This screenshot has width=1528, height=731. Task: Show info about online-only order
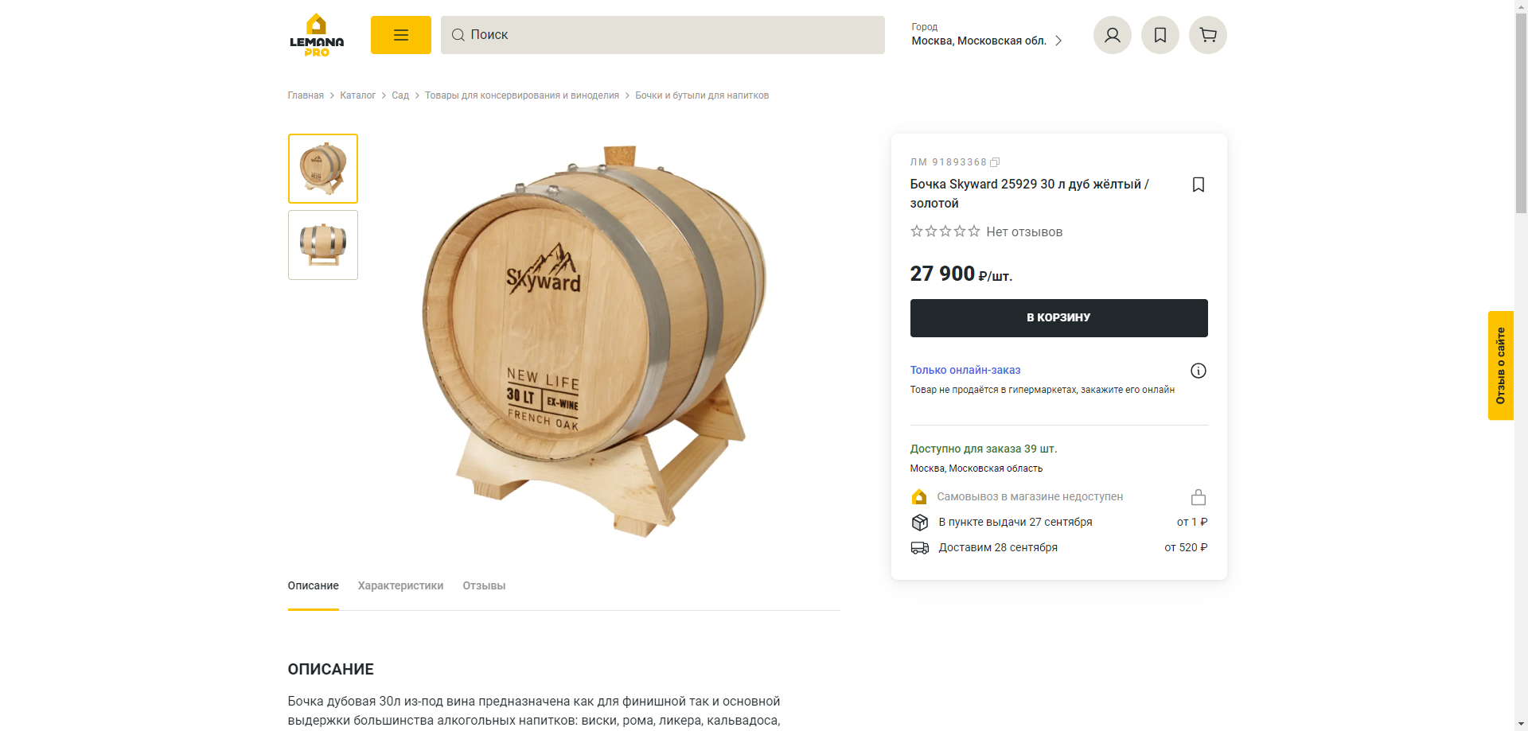(1198, 371)
